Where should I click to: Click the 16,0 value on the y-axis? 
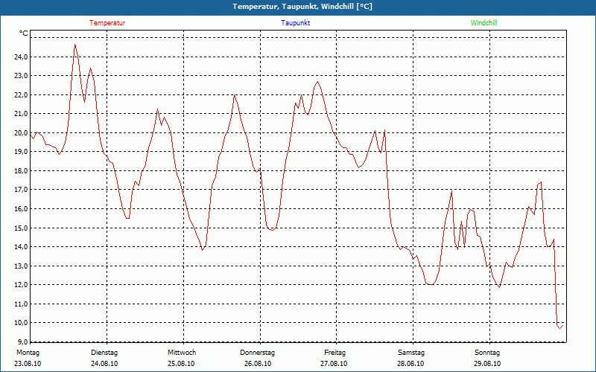(21, 209)
